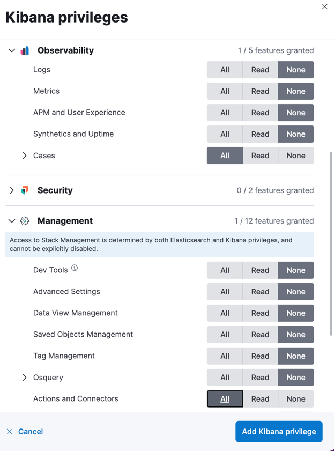Collapse the Observability section
334x451 pixels.
[x=12, y=50]
